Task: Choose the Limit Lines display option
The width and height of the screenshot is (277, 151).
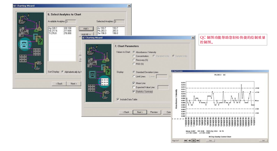Action: tap(134, 76)
